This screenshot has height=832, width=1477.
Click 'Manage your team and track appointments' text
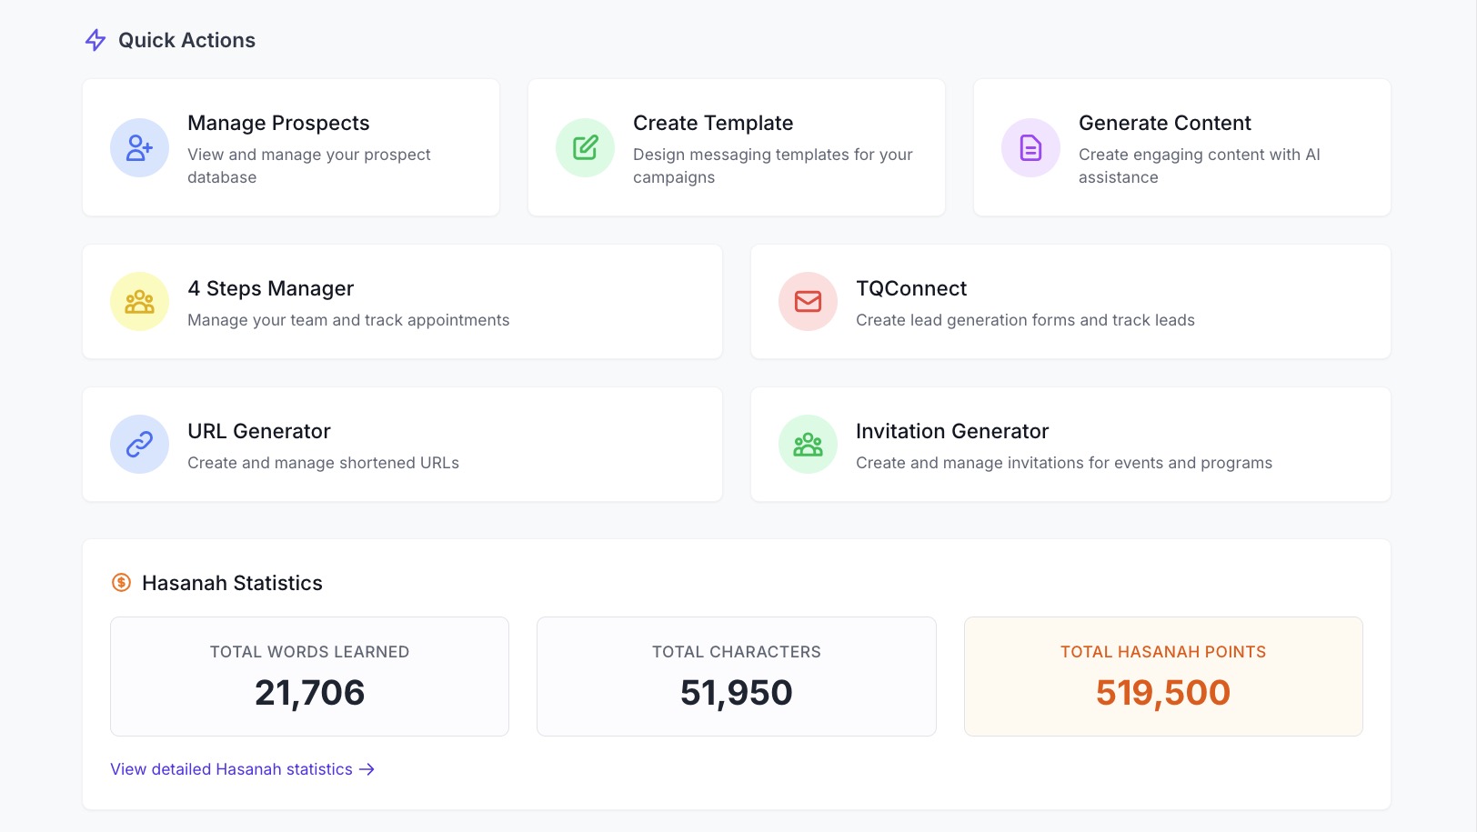(x=348, y=320)
